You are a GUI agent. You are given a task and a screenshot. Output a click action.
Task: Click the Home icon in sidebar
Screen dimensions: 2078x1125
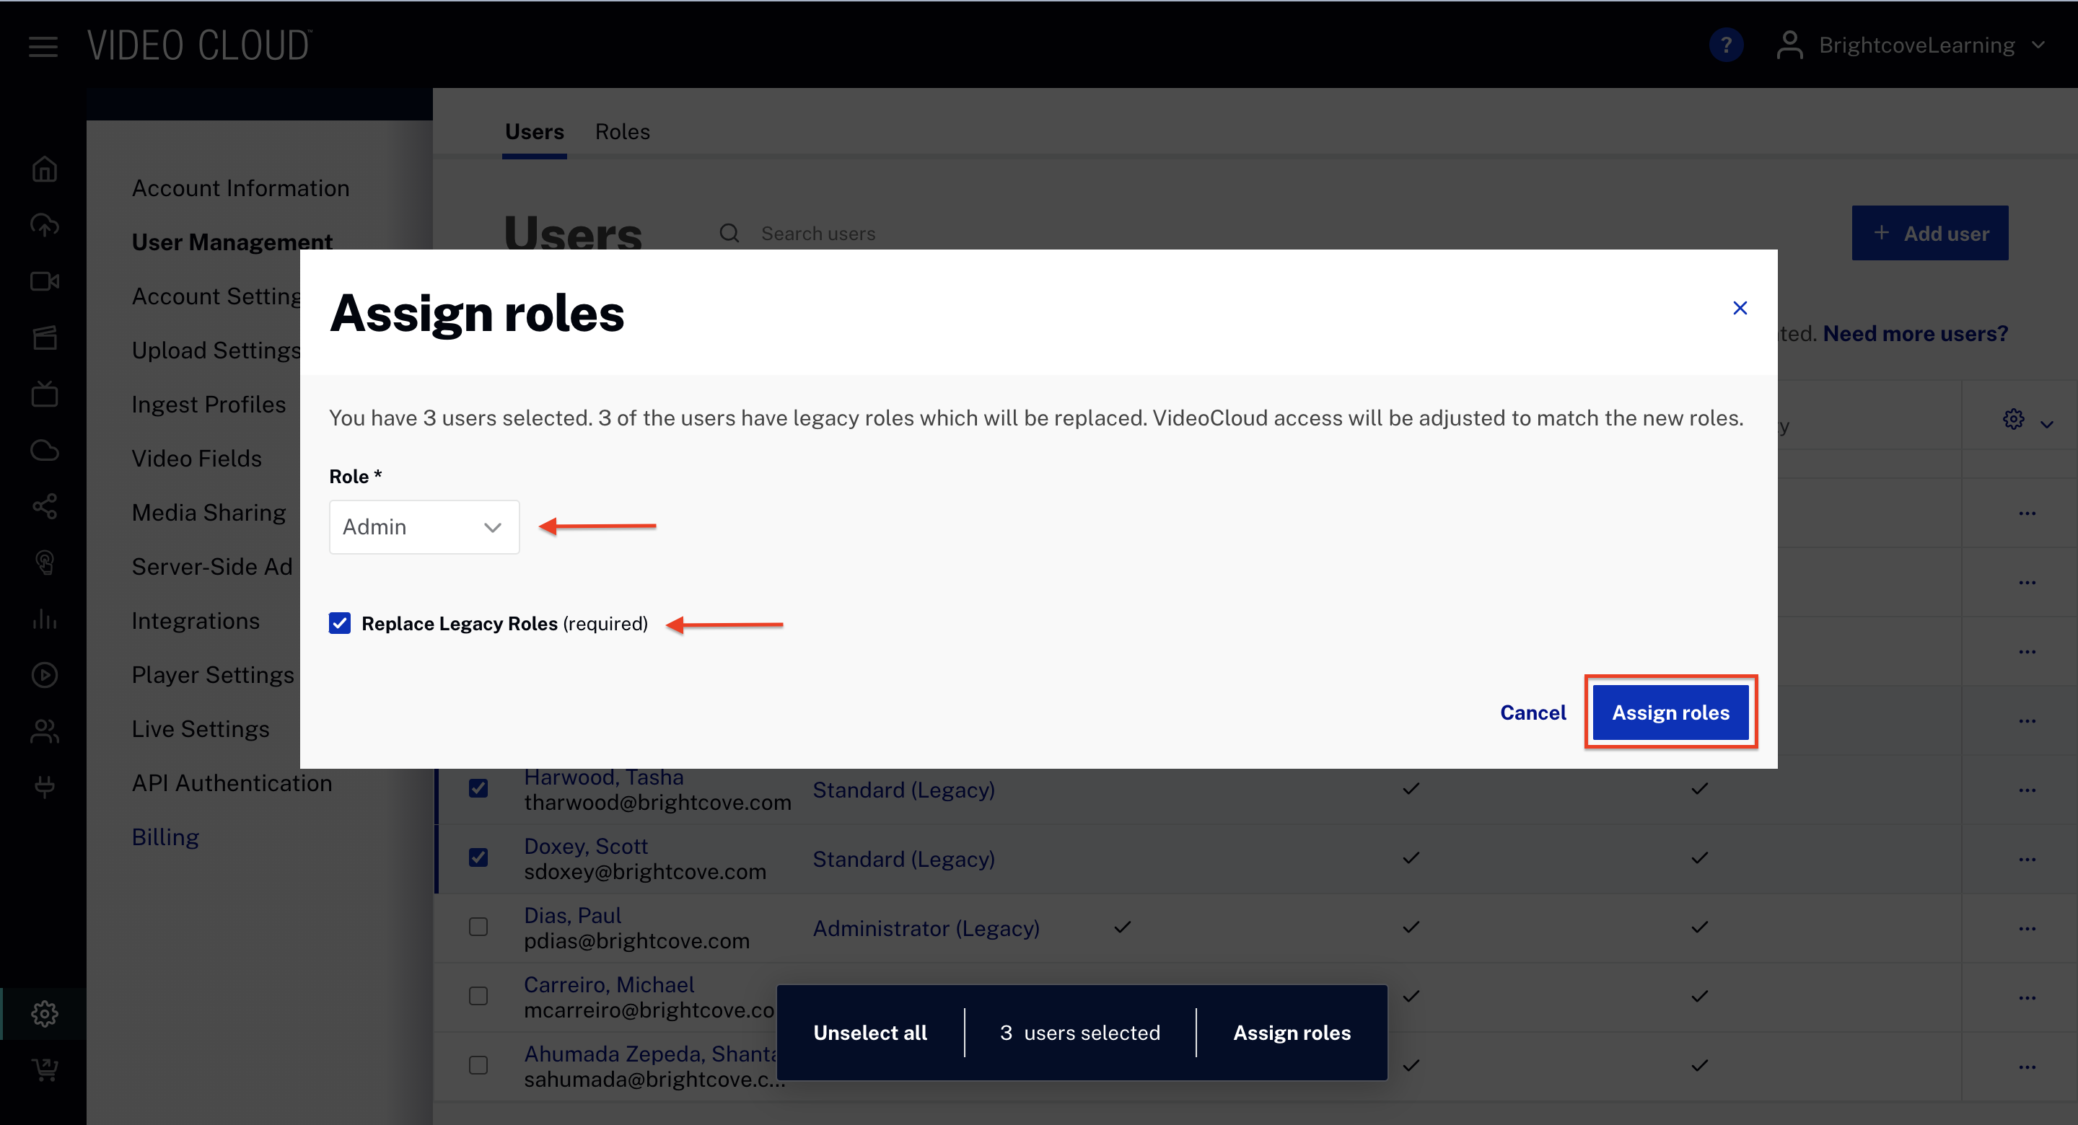44,169
